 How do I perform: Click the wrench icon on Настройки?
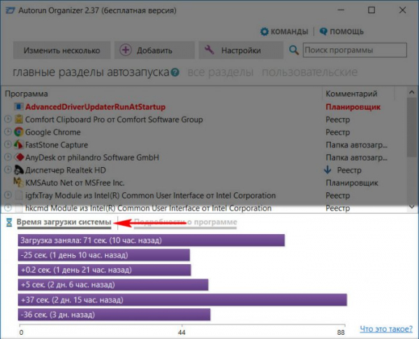(x=209, y=50)
